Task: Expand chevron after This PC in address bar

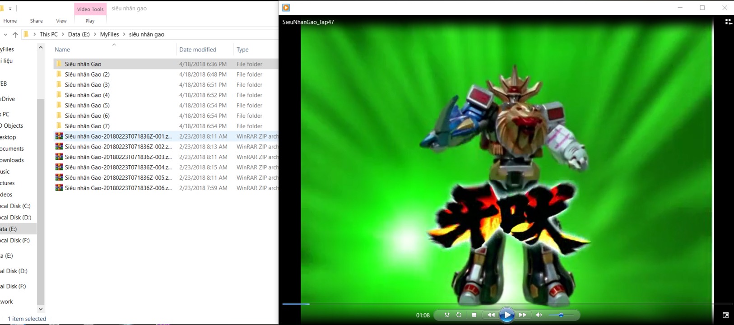Action: pos(63,34)
